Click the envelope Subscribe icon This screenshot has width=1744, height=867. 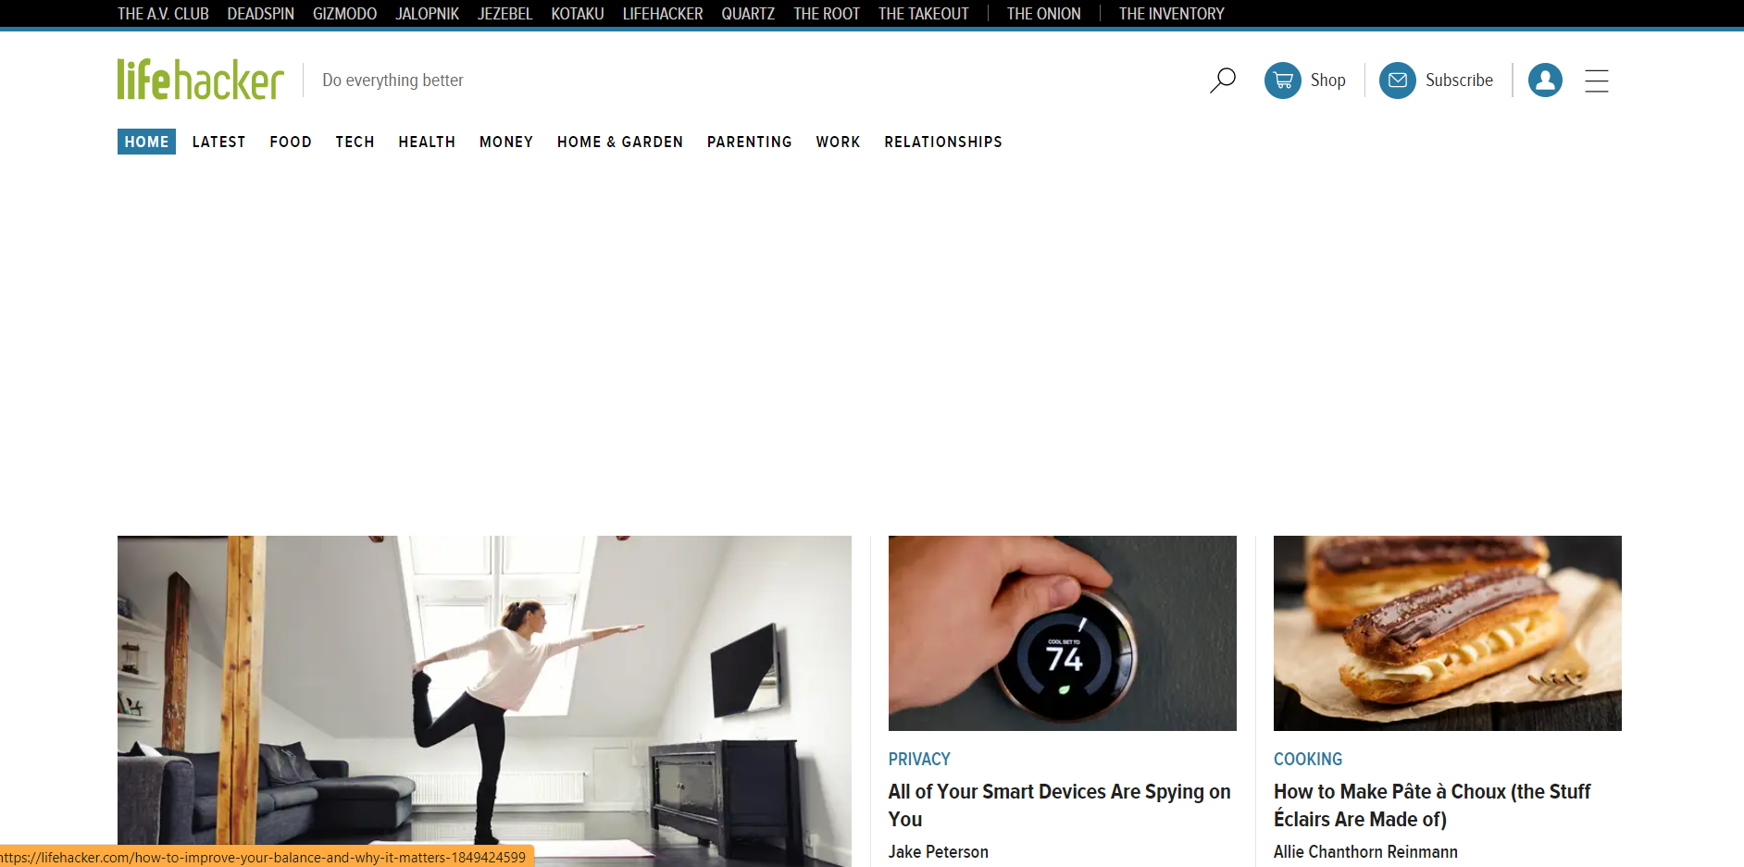click(1398, 81)
